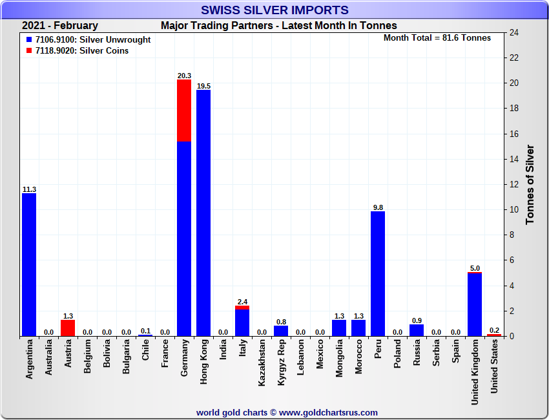Select the Russia bar

click(x=417, y=330)
